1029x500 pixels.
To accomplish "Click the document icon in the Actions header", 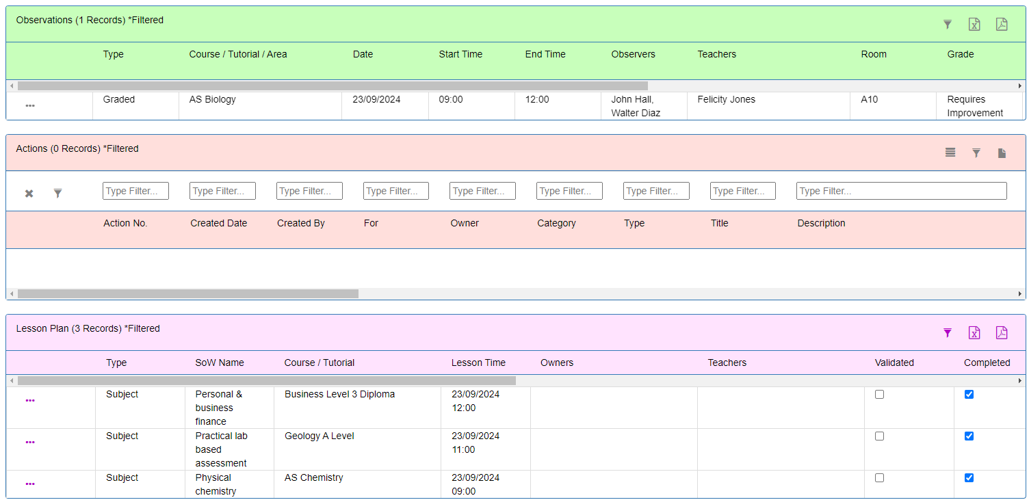I will 1002,153.
